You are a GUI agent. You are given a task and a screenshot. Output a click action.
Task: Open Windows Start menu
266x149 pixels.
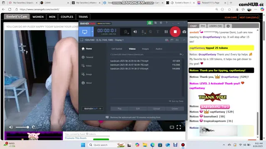tap(83, 145)
